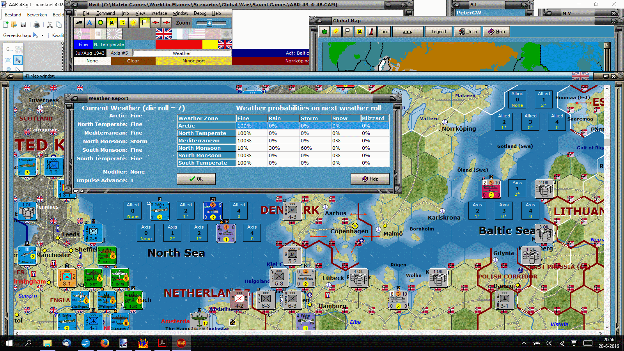
Task: Select the large Union Jack flag
Action: click(163, 34)
